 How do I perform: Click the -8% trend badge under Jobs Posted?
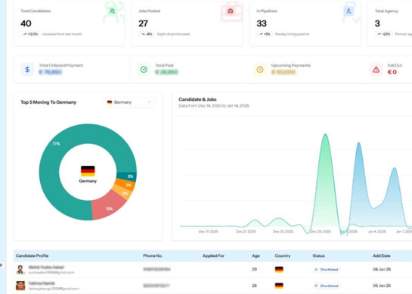(147, 34)
